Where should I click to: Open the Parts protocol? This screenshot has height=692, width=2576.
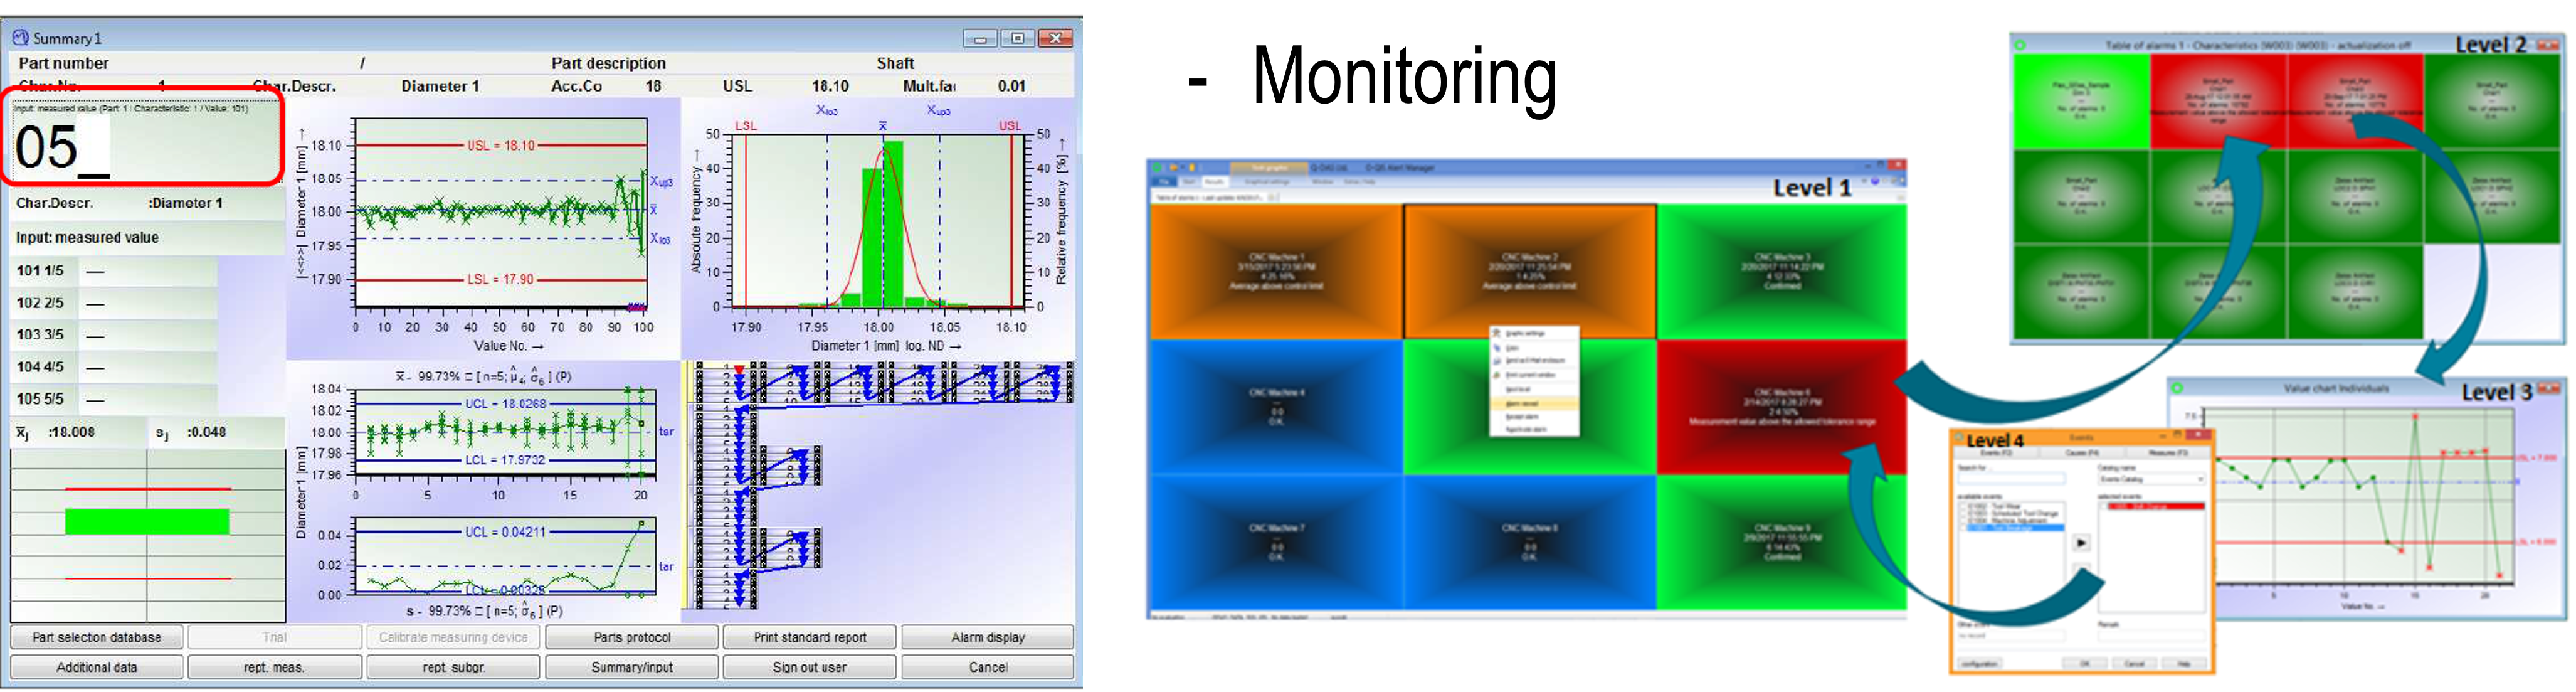coord(632,637)
